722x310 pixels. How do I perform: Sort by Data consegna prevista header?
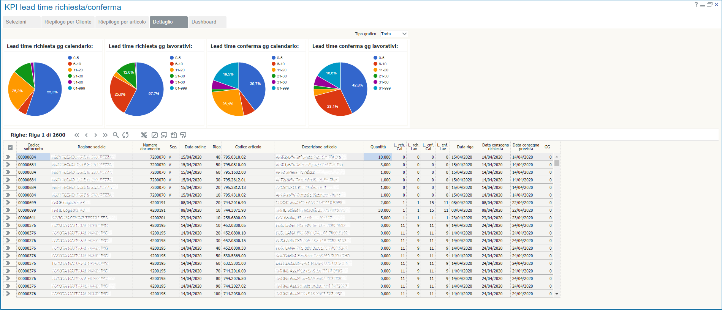click(526, 147)
